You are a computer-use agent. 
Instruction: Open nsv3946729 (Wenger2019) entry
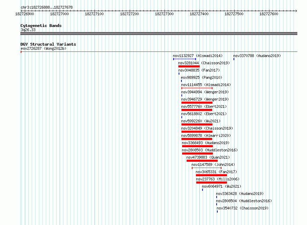click(x=205, y=99)
